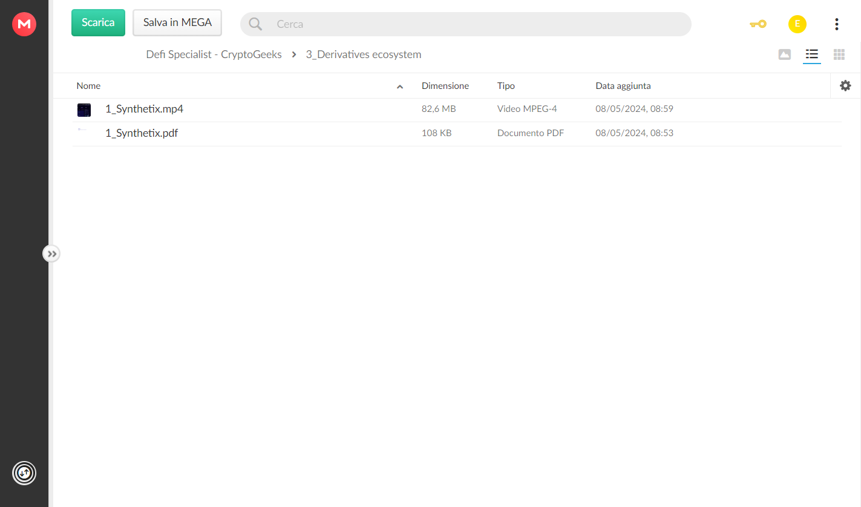Click the search magnifier icon
Screen dimensions: 861x507
coord(255,24)
